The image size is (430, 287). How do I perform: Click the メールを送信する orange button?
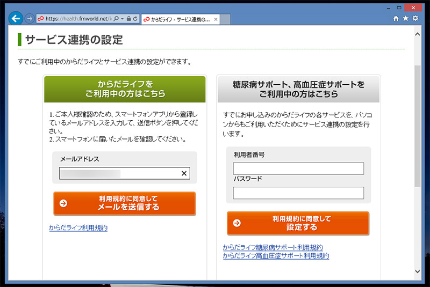point(124,203)
